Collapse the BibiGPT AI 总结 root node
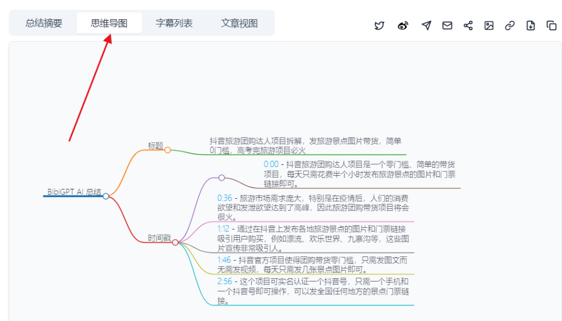The height and width of the screenshot is (321, 562). 106,196
